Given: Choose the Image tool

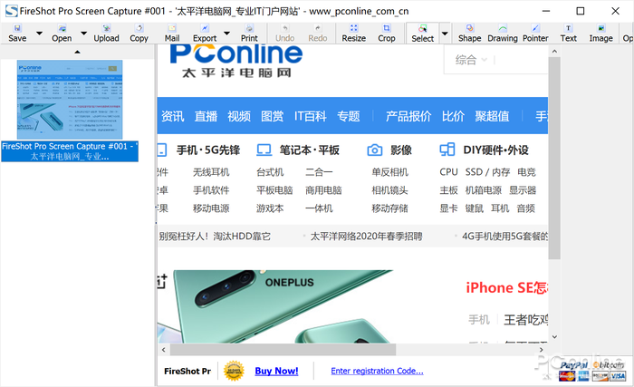Looking at the screenshot, I should coord(600,33).
